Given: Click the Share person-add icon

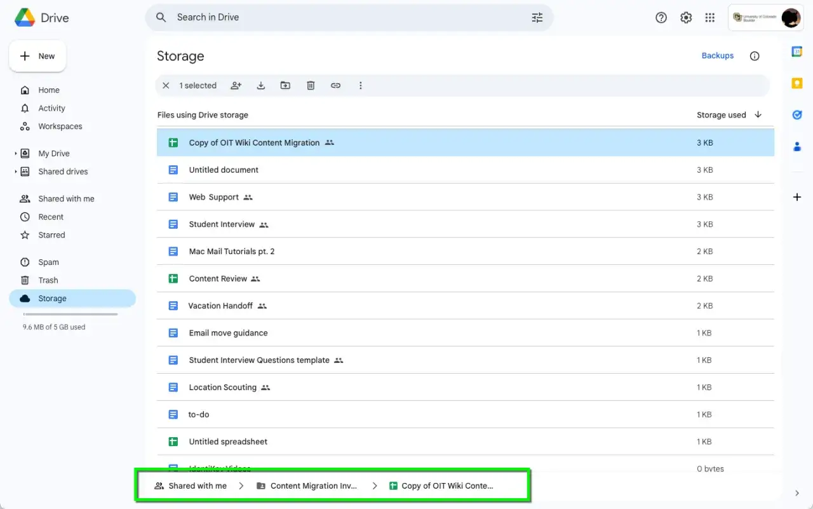Looking at the screenshot, I should [x=236, y=85].
